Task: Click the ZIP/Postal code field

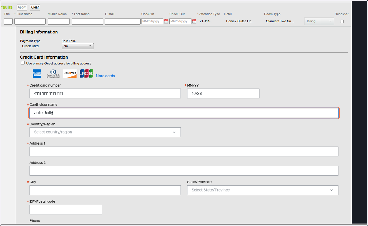Action: [66, 209]
